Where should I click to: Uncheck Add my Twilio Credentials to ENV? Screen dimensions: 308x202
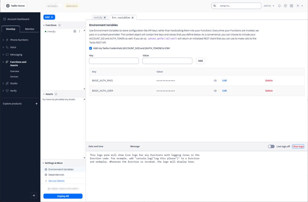coord(91,48)
